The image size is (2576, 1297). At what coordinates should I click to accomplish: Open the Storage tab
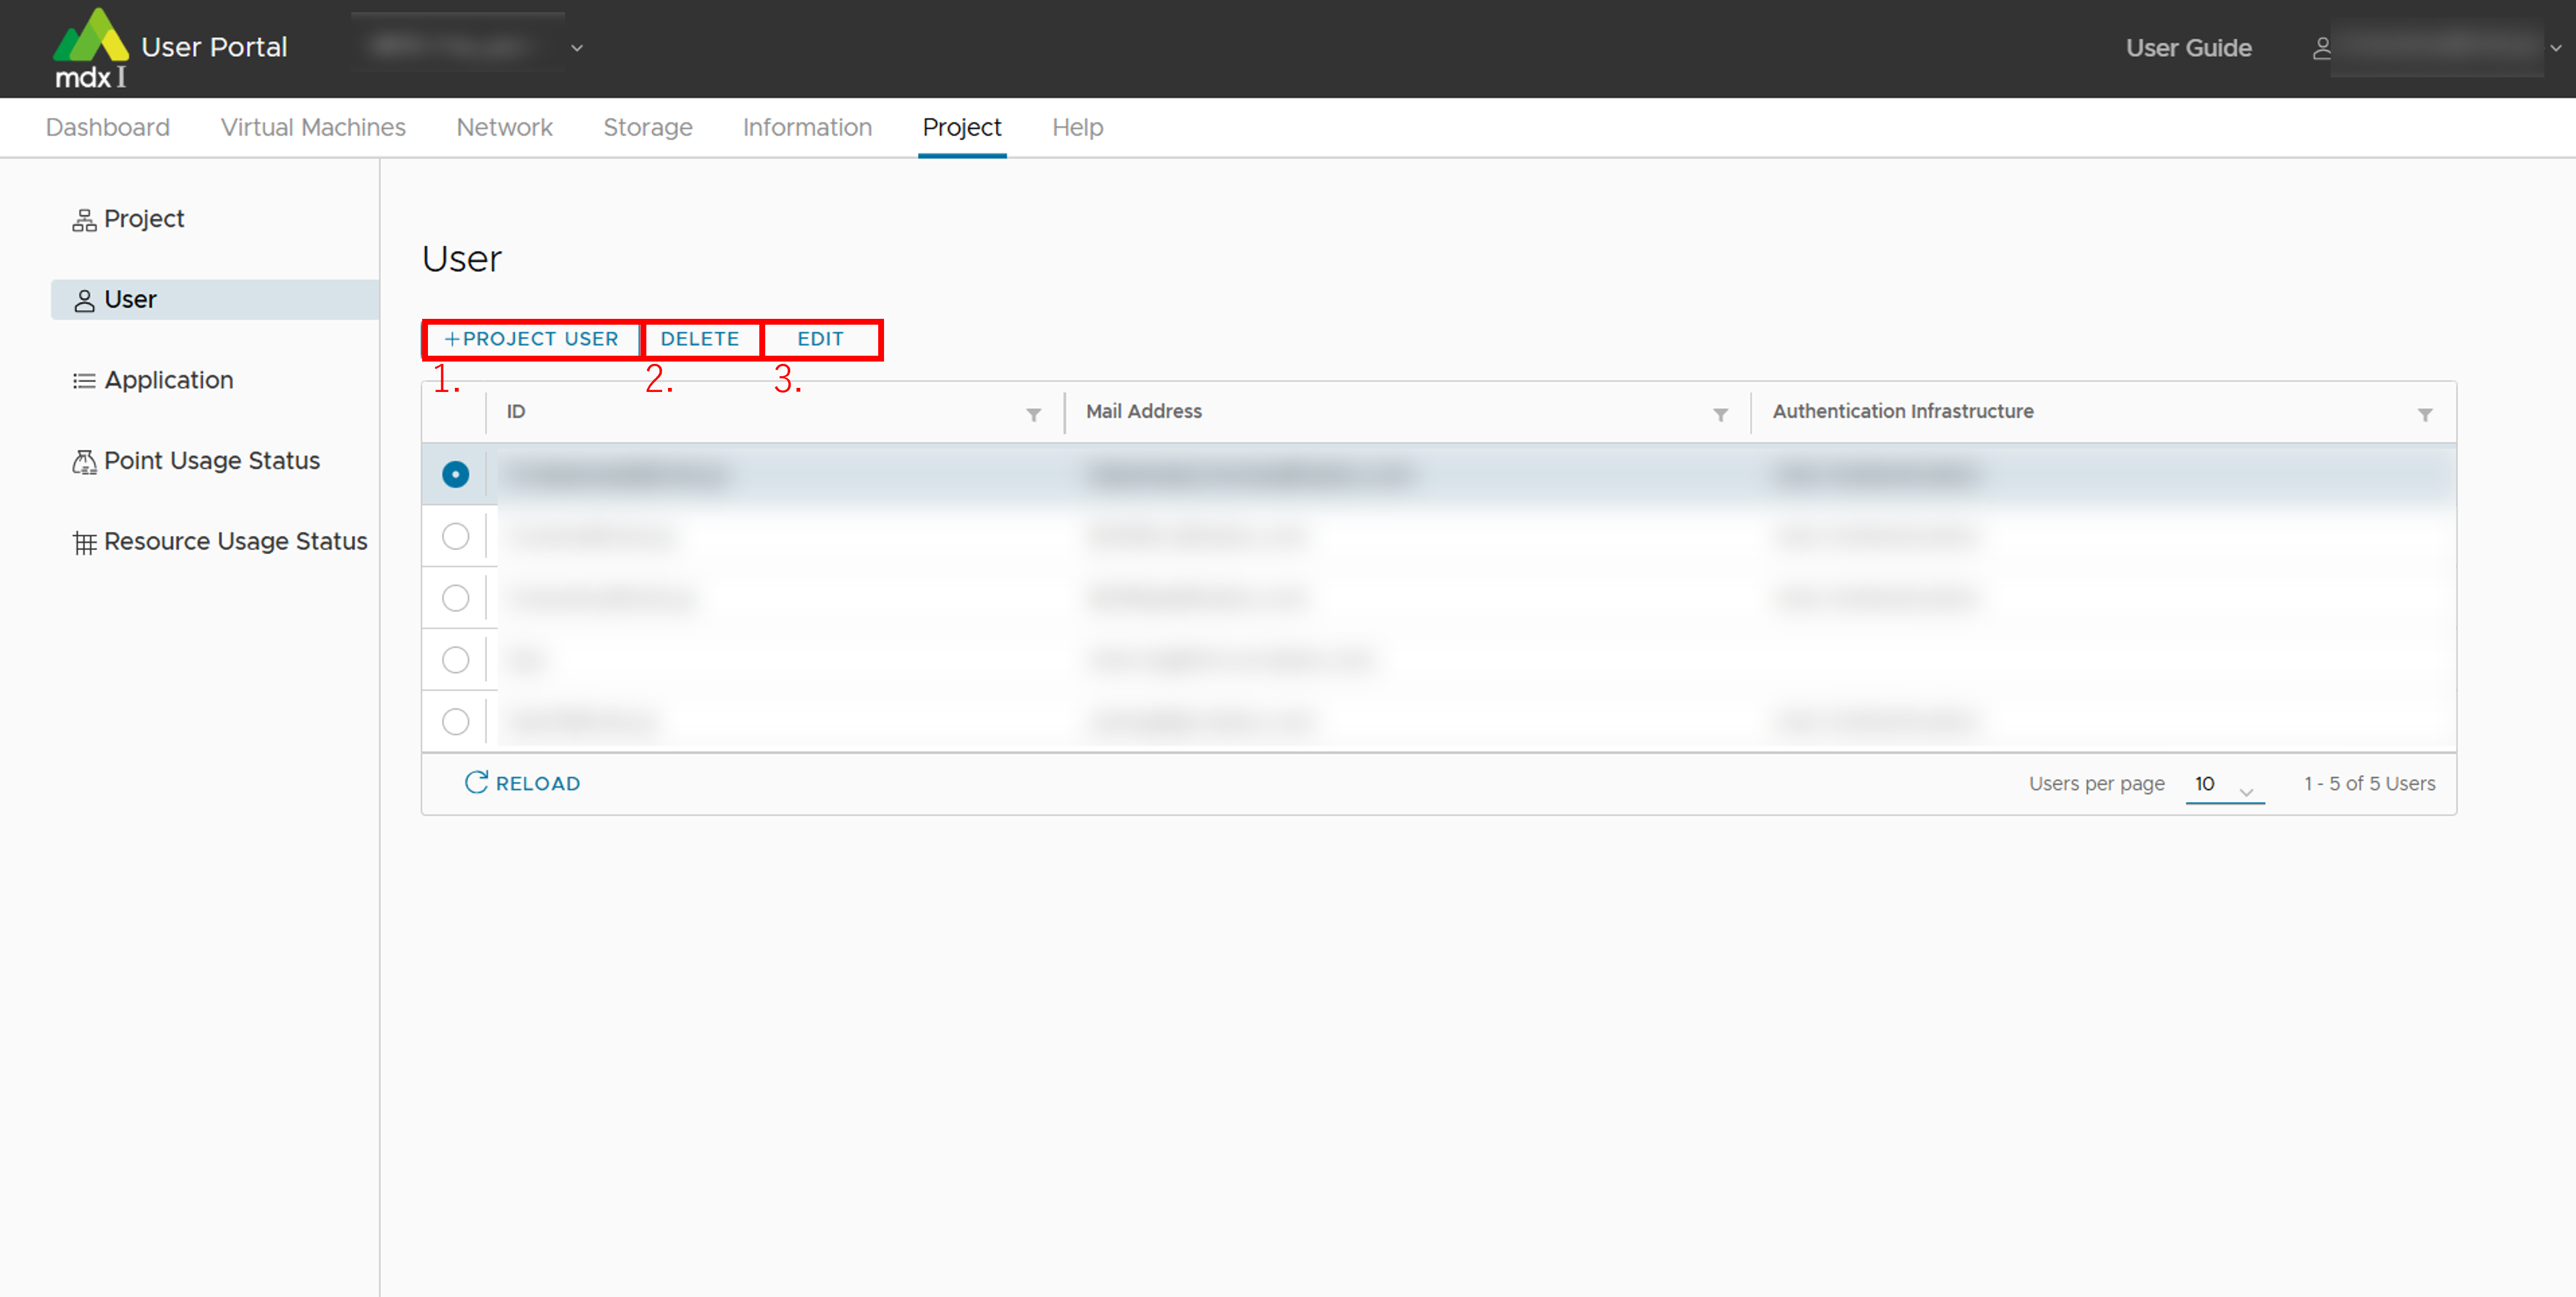click(x=647, y=127)
